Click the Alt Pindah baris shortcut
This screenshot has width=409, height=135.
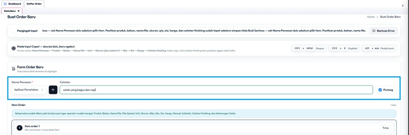379,49
